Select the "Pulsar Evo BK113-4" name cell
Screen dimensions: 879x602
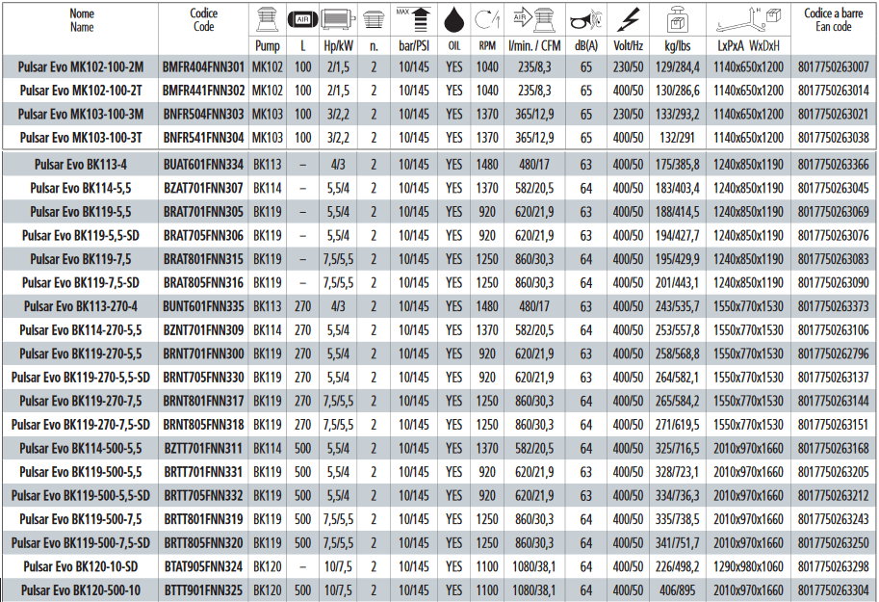[x=81, y=165]
